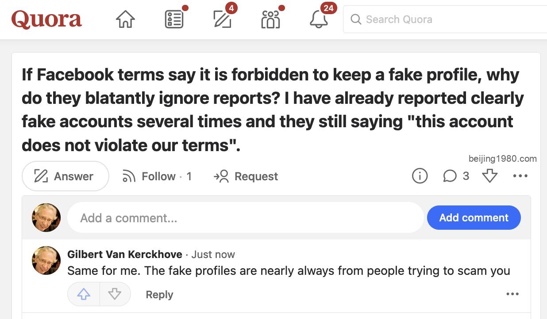Screen dimensions: 547x319
Task: Click the Quora logo
Action: click(46, 19)
